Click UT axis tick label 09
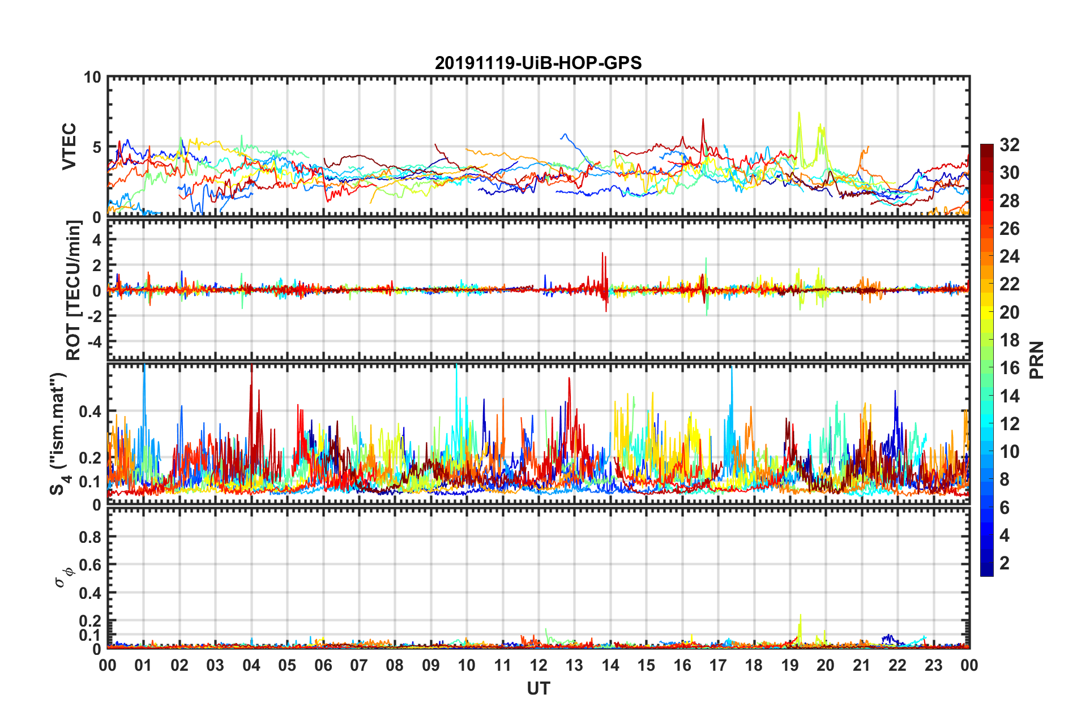 click(x=431, y=665)
